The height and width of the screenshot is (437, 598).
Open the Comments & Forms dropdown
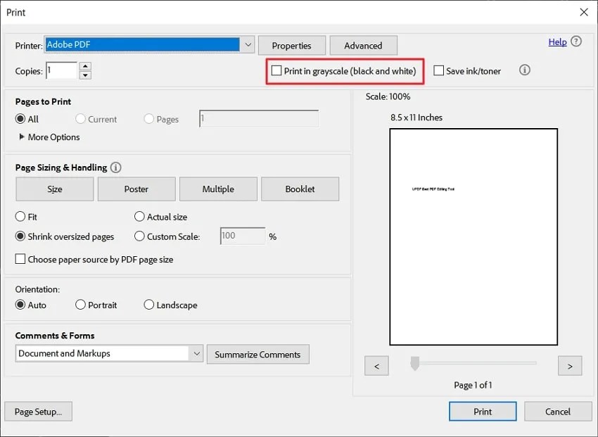coord(198,353)
